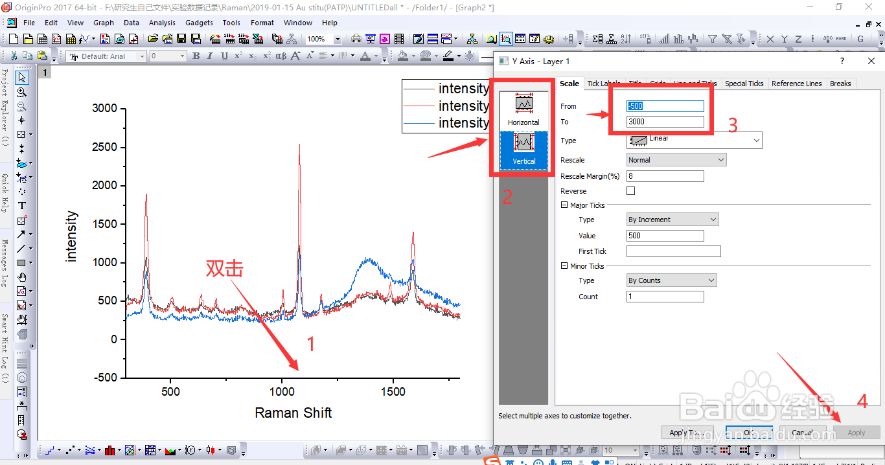Open the Gadgets menu
This screenshot has width=885, height=465.
click(199, 23)
